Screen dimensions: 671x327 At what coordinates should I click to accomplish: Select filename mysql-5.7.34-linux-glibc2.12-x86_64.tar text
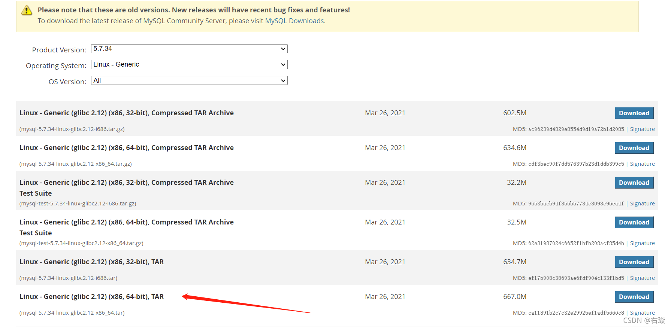[x=72, y=313]
